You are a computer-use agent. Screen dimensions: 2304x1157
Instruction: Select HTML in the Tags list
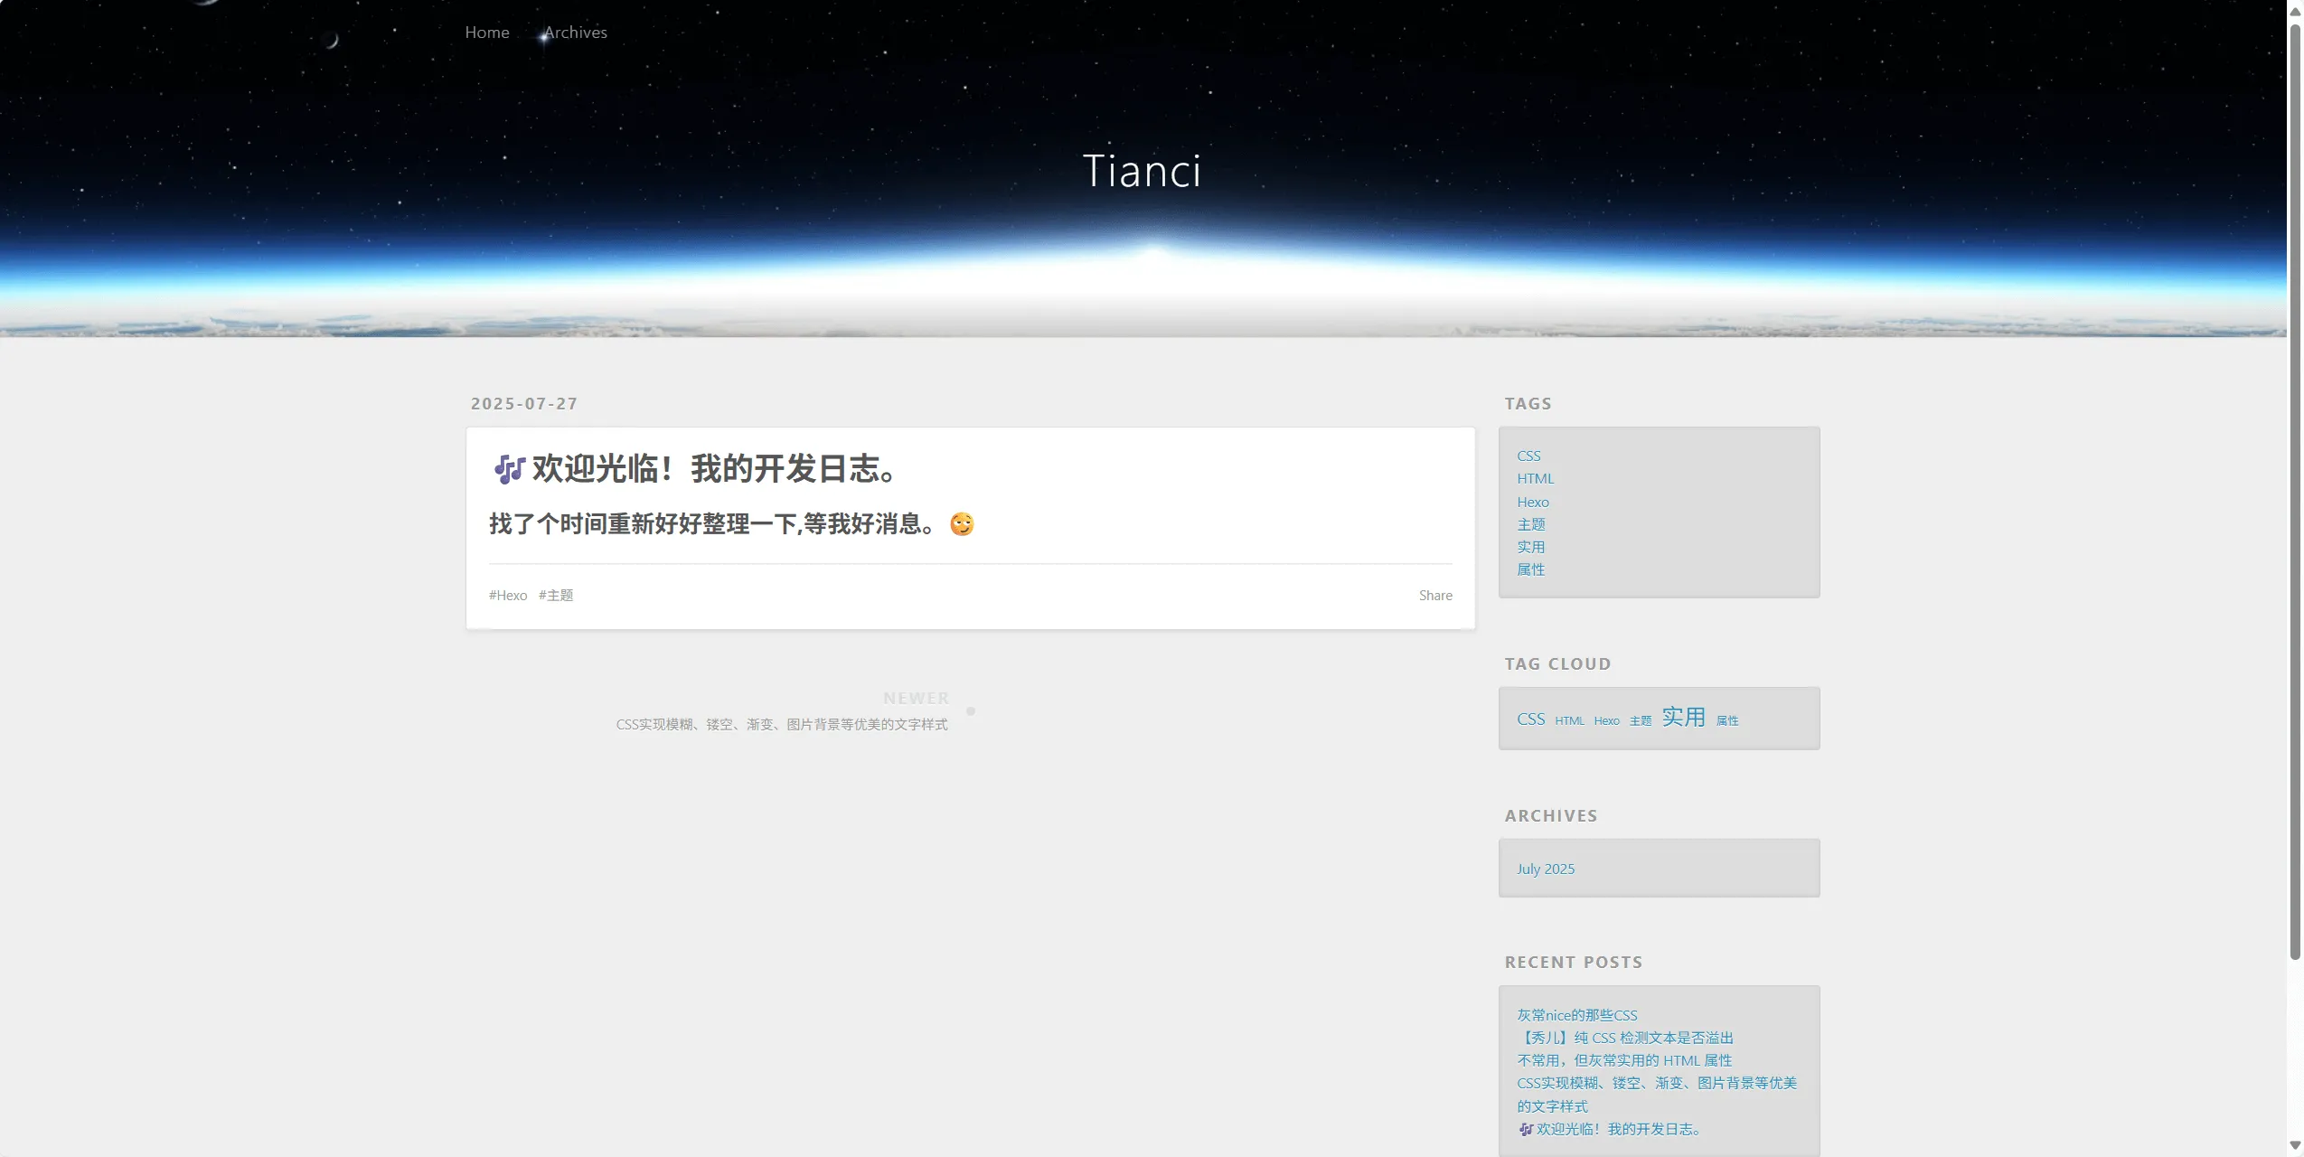point(1535,479)
